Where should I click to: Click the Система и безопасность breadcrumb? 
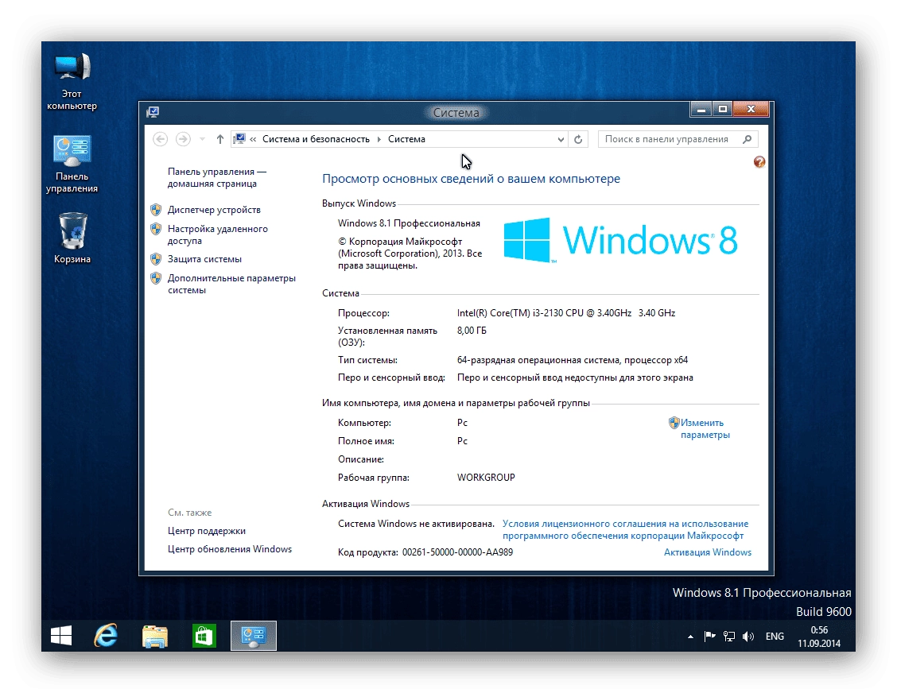point(316,139)
